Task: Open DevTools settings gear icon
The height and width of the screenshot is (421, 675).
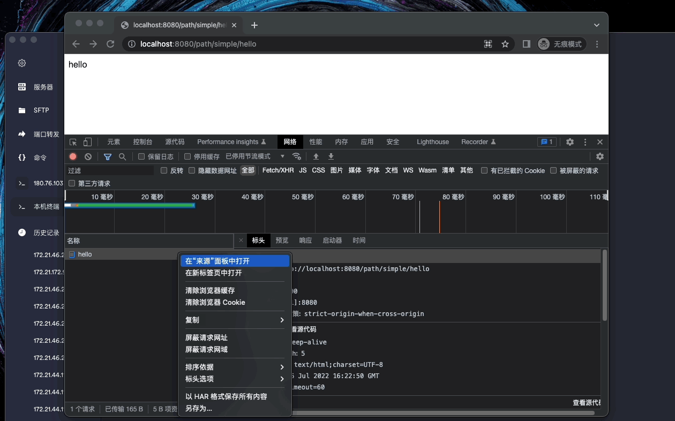Action: pos(570,142)
